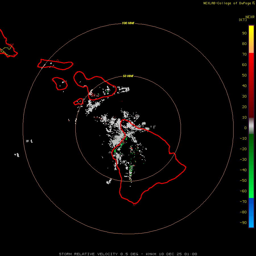Image resolution: width=256 pixels, height=256 pixels.
Task: Select the [KT] units label
Action: pos(243,20)
